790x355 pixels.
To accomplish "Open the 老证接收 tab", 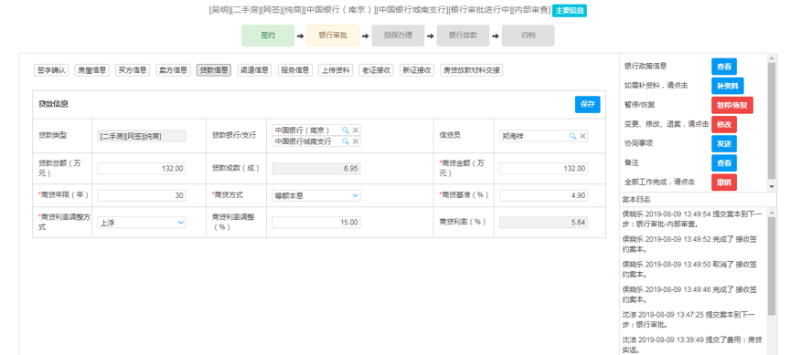I will pos(377,70).
